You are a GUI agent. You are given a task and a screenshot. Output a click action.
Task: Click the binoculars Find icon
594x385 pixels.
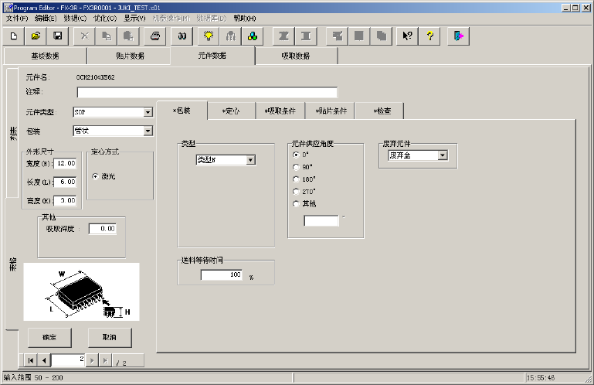pos(183,36)
